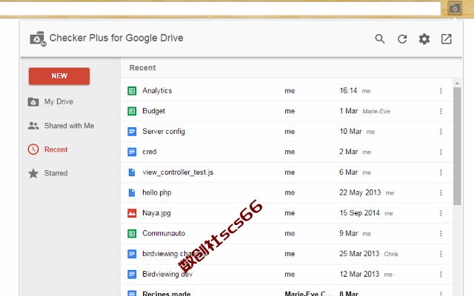Click the 22 May 2013 date

(360, 192)
